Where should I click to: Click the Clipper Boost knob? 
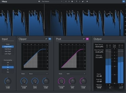(x=35, y=81)
